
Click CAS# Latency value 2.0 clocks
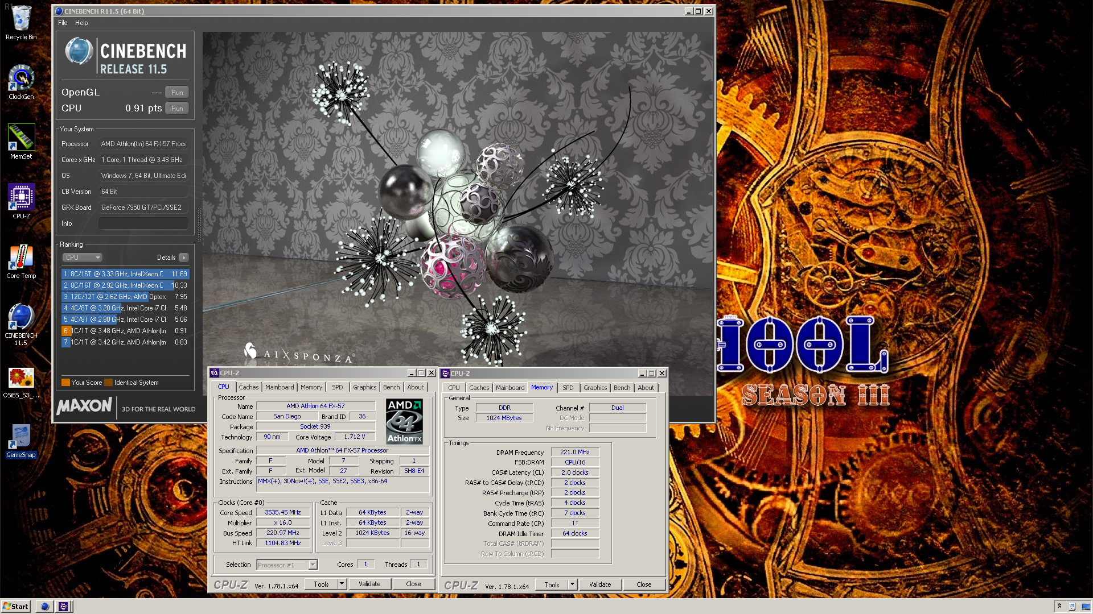click(x=575, y=472)
